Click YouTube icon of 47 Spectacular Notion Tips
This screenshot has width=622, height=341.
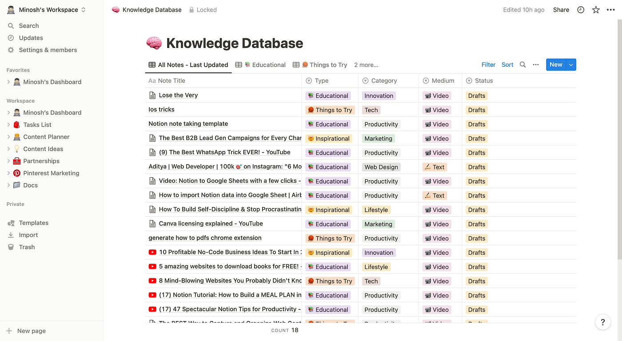152,309
